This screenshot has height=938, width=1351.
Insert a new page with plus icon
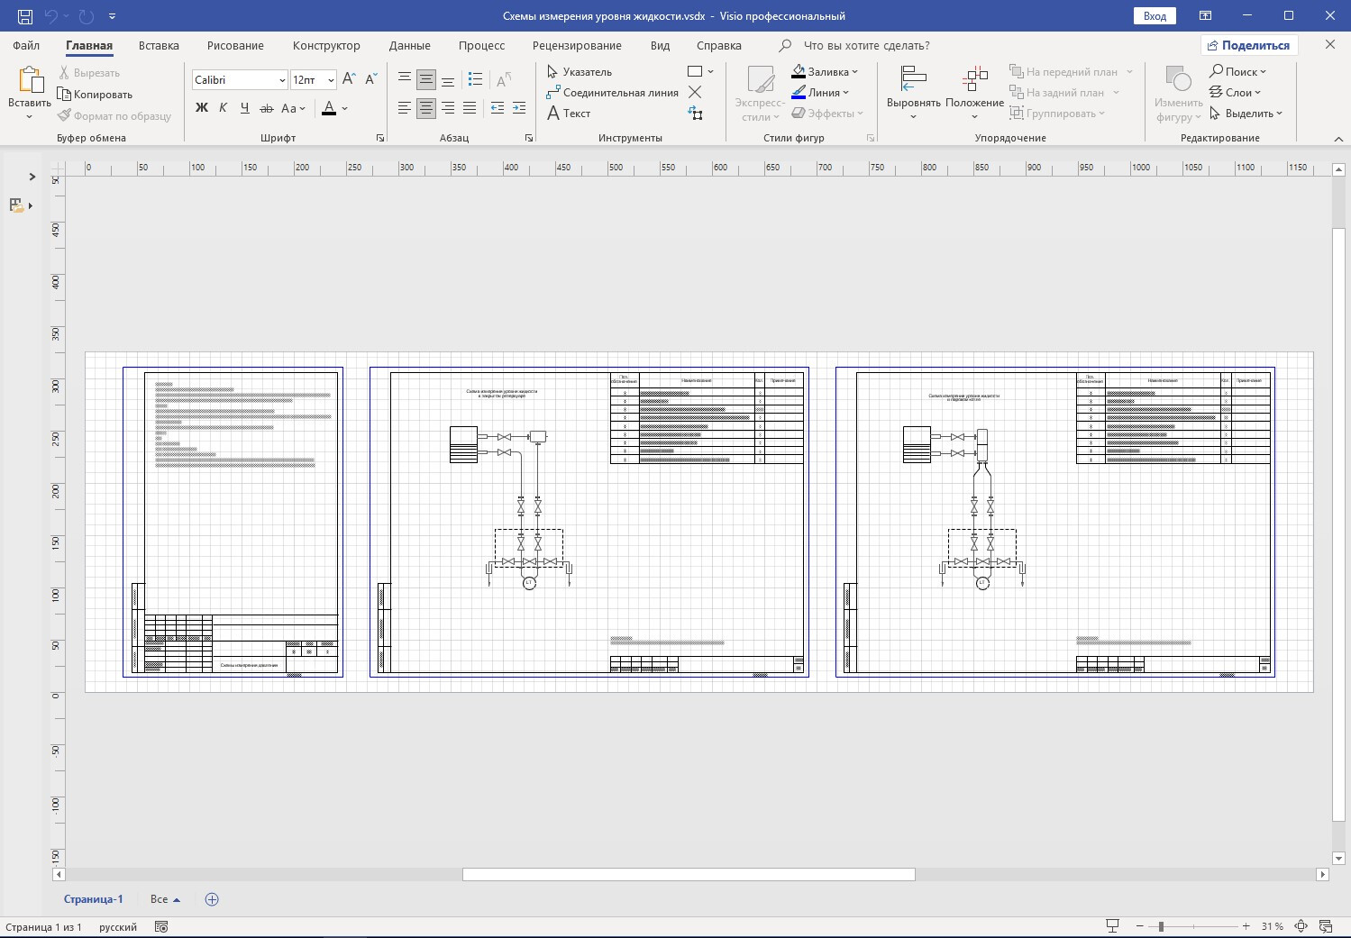tap(212, 899)
